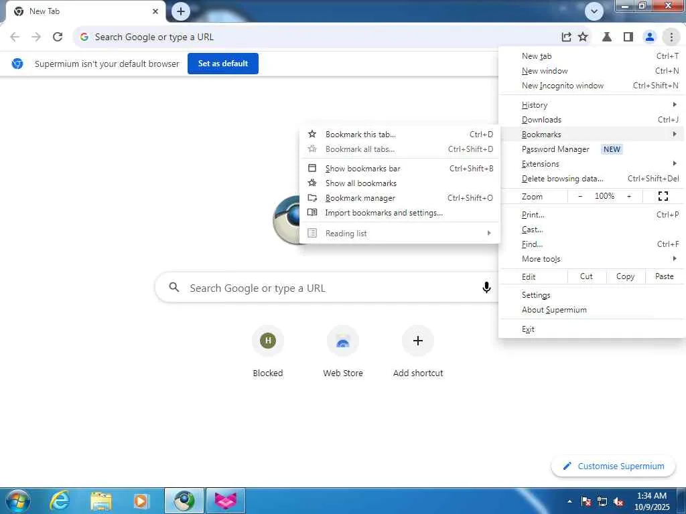Click the volume muted tray icon
The height and width of the screenshot is (514, 686).
[x=618, y=501]
